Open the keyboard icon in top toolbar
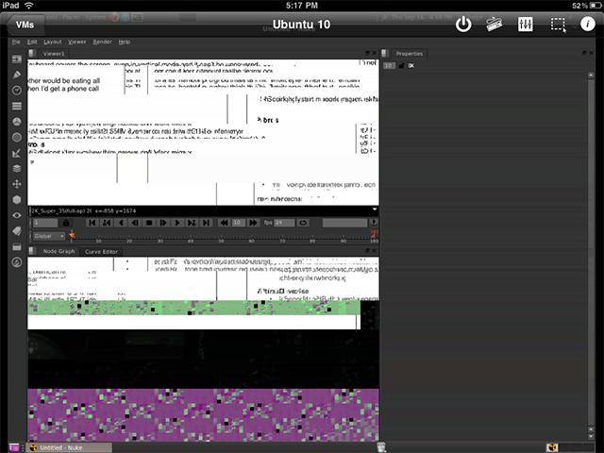Image resolution: width=604 pixels, height=453 pixels. [x=494, y=25]
